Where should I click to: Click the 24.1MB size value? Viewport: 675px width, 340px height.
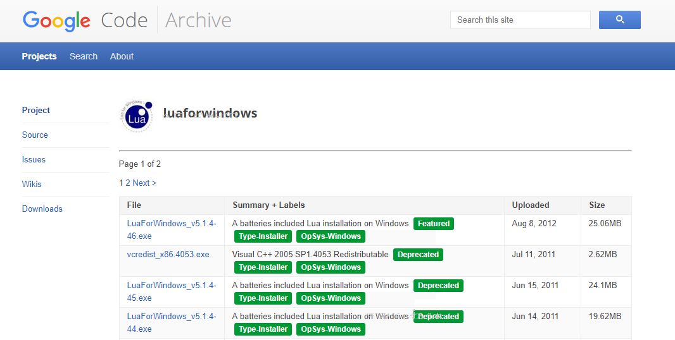click(603, 286)
